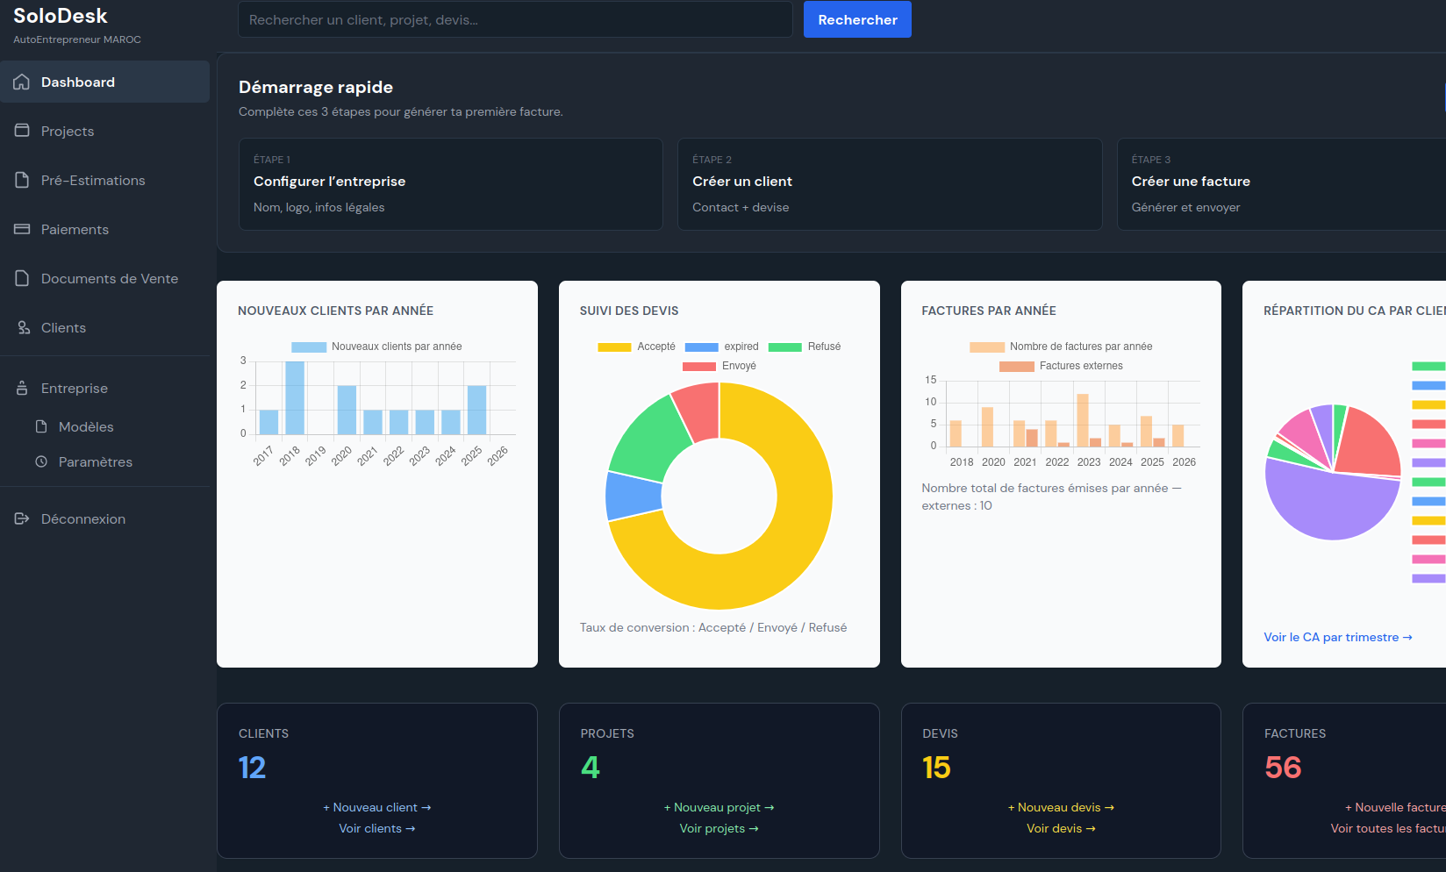Focus the client search input field

pyautogui.click(x=515, y=19)
